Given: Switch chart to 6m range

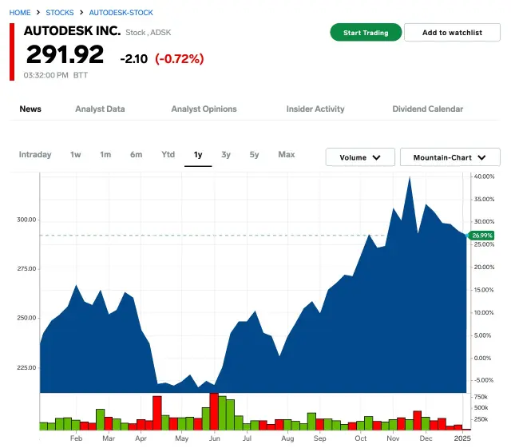Looking at the screenshot, I should [x=137, y=155].
